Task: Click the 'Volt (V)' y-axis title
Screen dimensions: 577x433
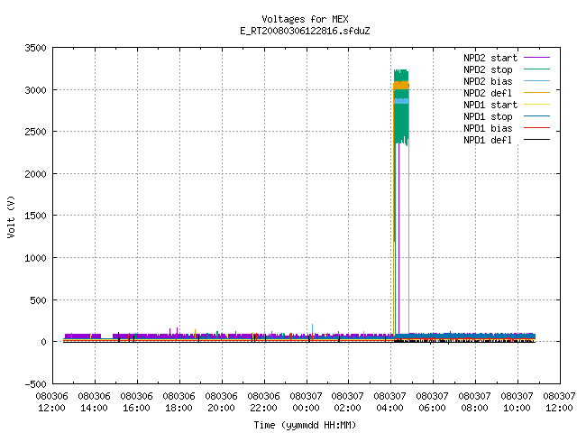Action: coord(11,216)
